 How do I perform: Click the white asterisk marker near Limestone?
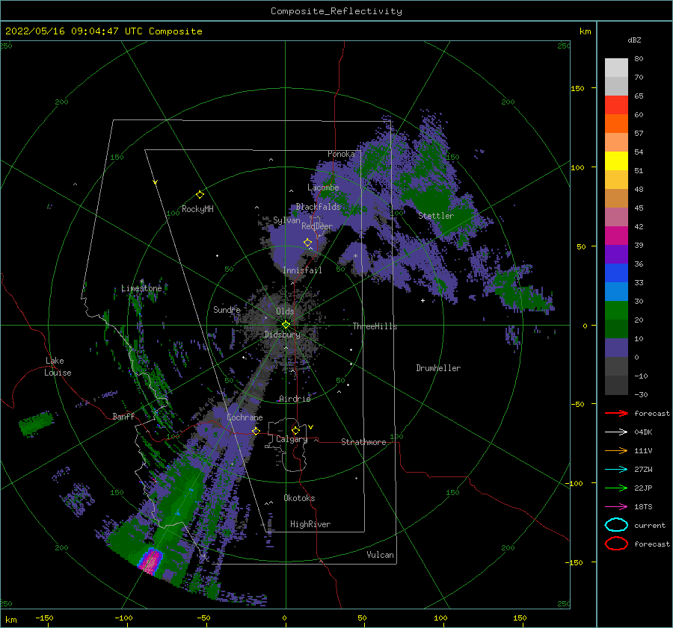click(x=141, y=282)
